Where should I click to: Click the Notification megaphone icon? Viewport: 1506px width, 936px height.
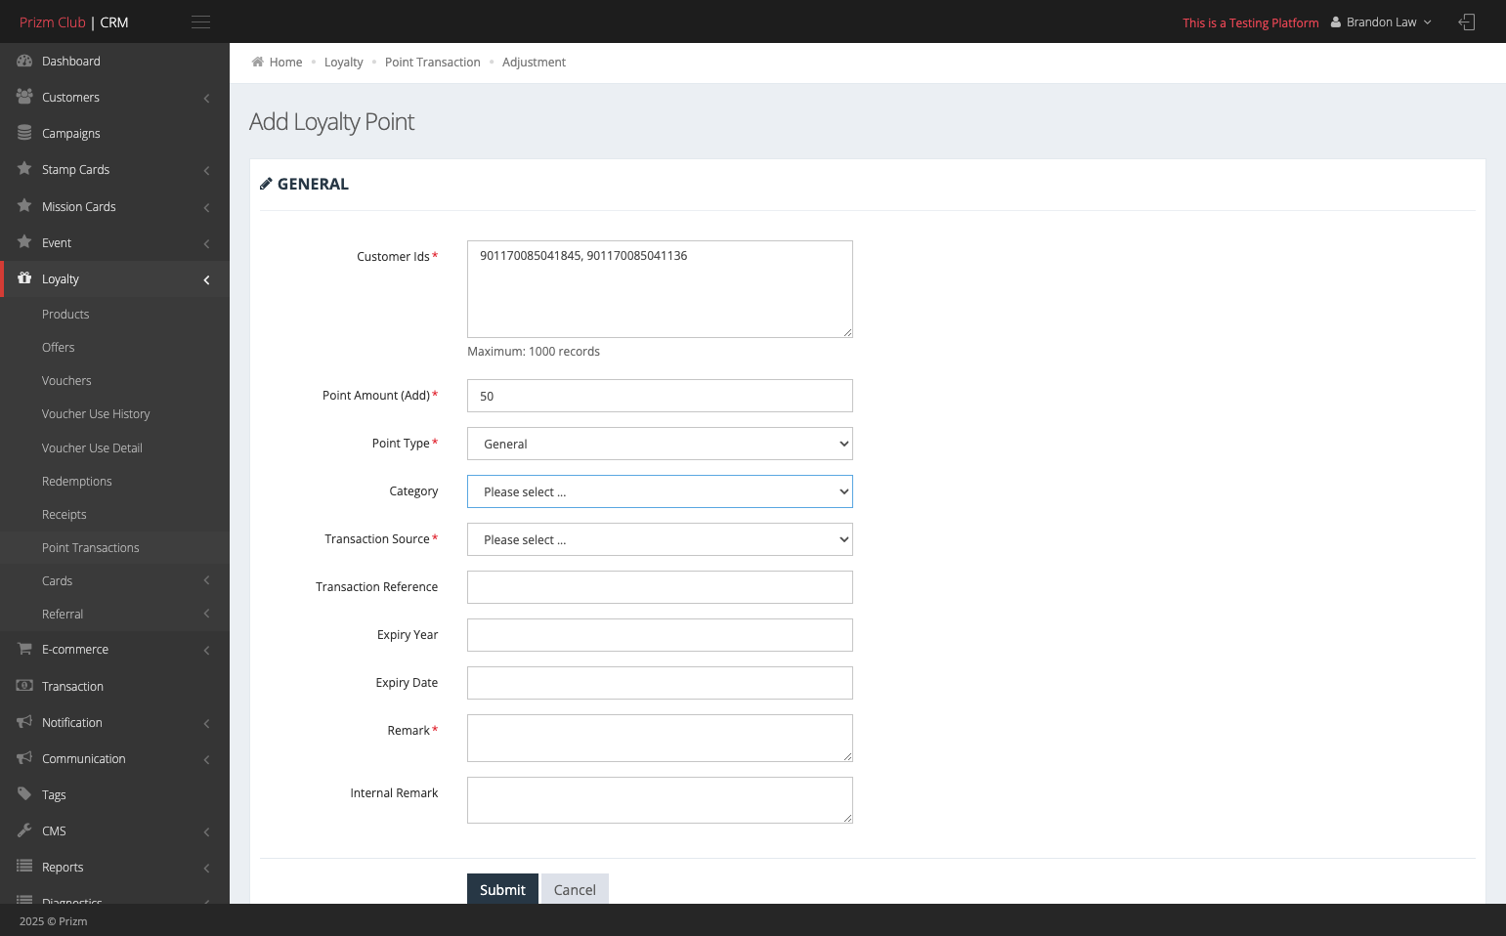24,722
